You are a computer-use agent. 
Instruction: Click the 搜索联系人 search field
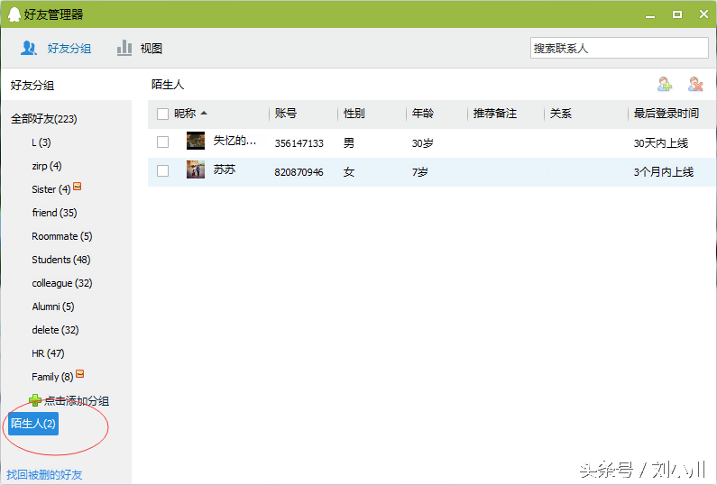pos(619,49)
